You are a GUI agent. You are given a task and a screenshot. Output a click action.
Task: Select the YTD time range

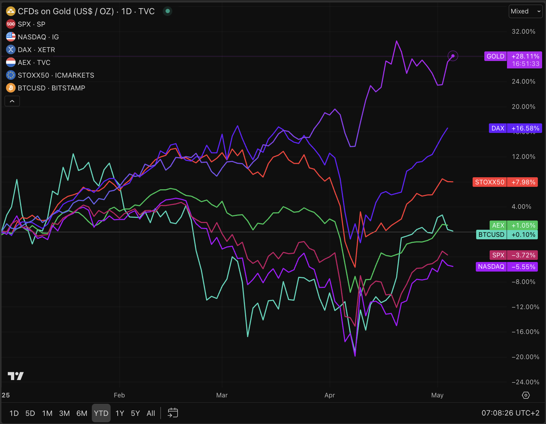(x=101, y=413)
